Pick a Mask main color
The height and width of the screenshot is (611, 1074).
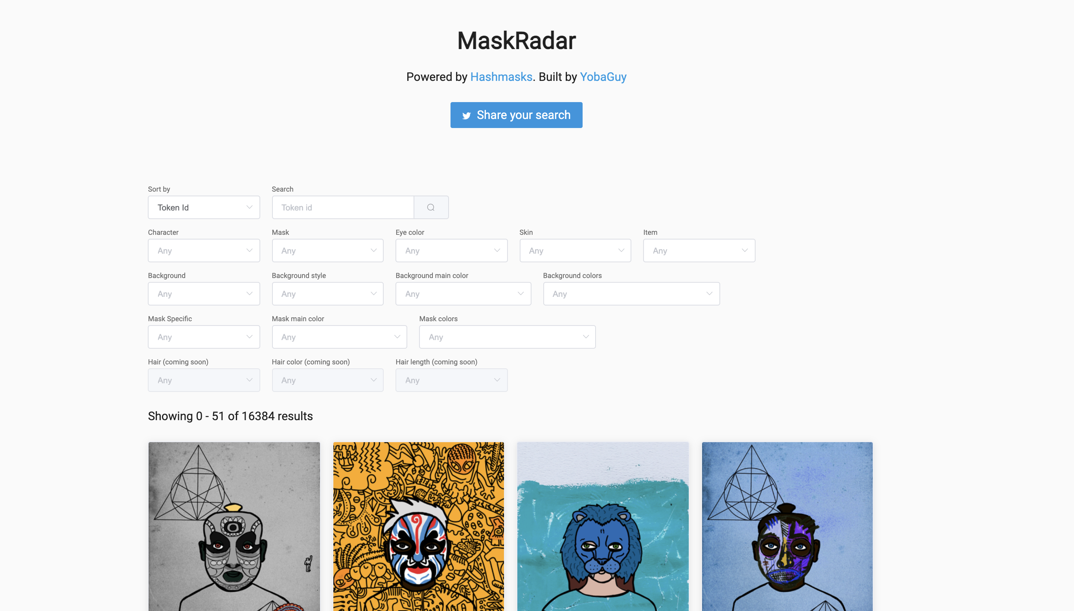339,337
